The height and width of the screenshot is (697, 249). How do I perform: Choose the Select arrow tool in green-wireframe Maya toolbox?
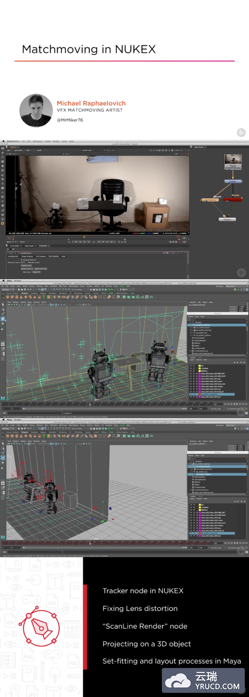point(3,305)
